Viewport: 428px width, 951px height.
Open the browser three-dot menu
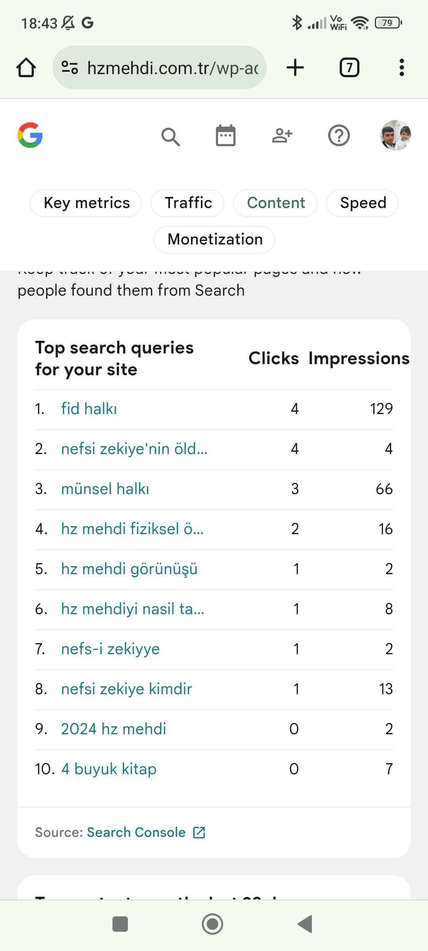(x=402, y=67)
